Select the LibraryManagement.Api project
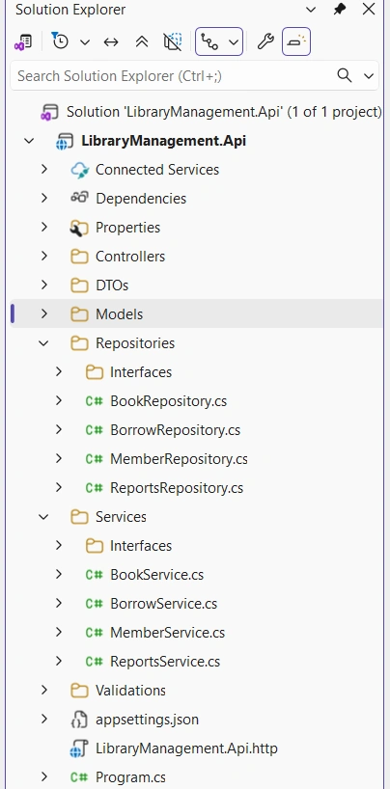390x789 pixels. [x=164, y=141]
